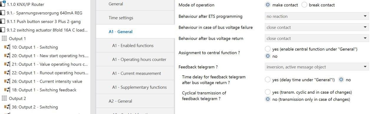This screenshot has height=114, width=377.
Task: Click the group object icon for 10: Output 1 - Switching
Action: (x=7, y=47)
